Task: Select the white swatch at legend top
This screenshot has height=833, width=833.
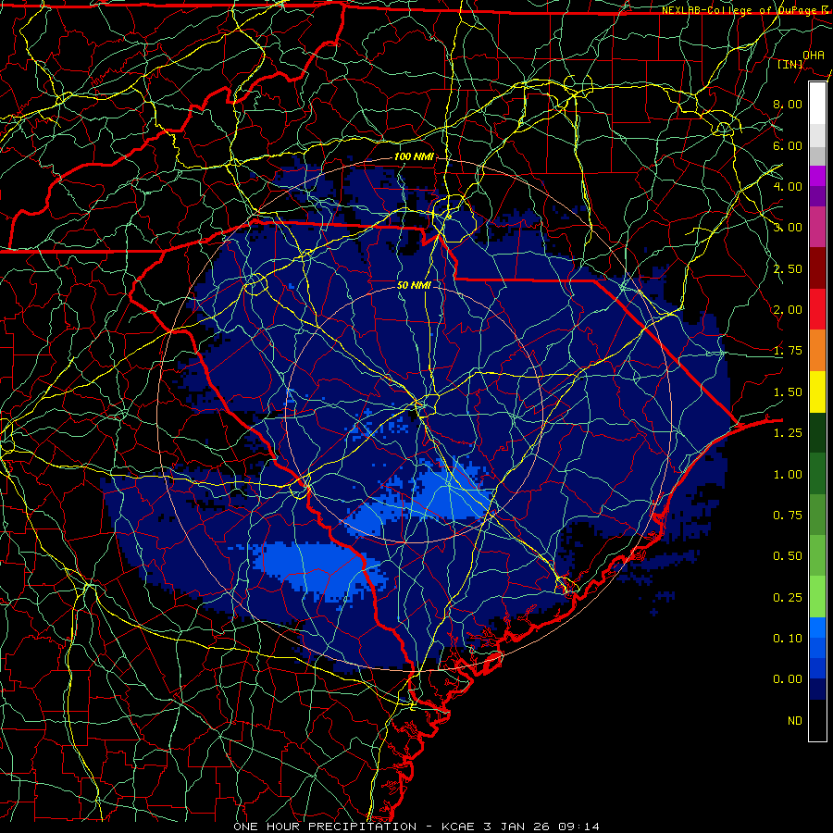Action: pyautogui.click(x=817, y=104)
